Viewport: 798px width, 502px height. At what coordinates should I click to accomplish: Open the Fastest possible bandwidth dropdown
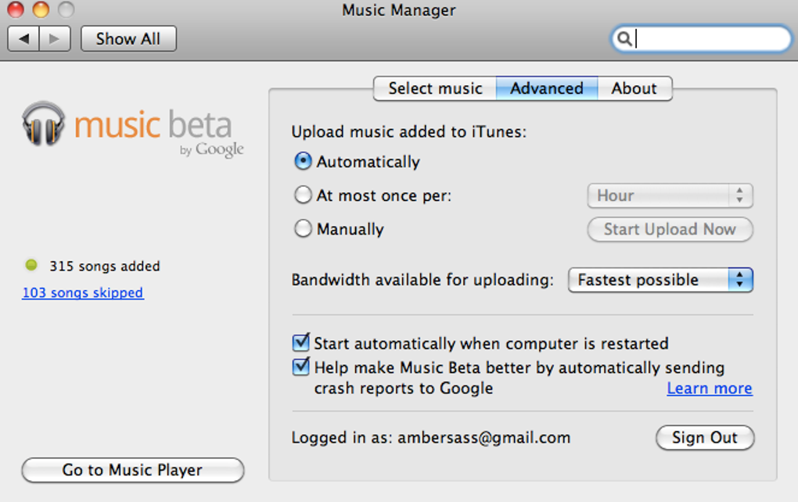pyautogui.click(x=660, y=280)
